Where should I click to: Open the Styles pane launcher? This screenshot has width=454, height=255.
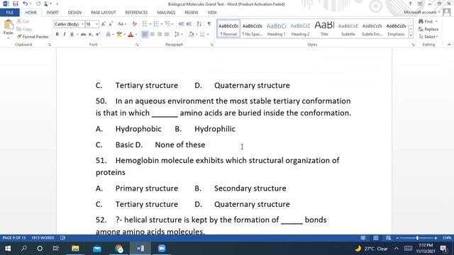pyautogui.click(x=413, y=45)
